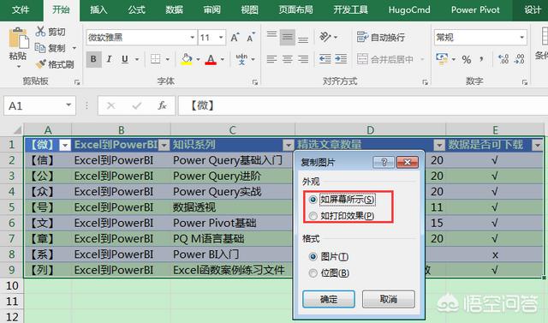Click the column C header
Image resolution: width=548 pixels, height=323 pixels.
pyautogui.click(x=232, y=130)
